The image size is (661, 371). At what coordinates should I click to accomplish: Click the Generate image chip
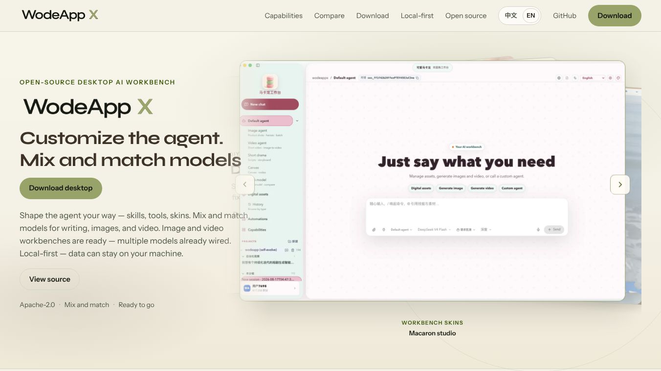tap(451, 188)
